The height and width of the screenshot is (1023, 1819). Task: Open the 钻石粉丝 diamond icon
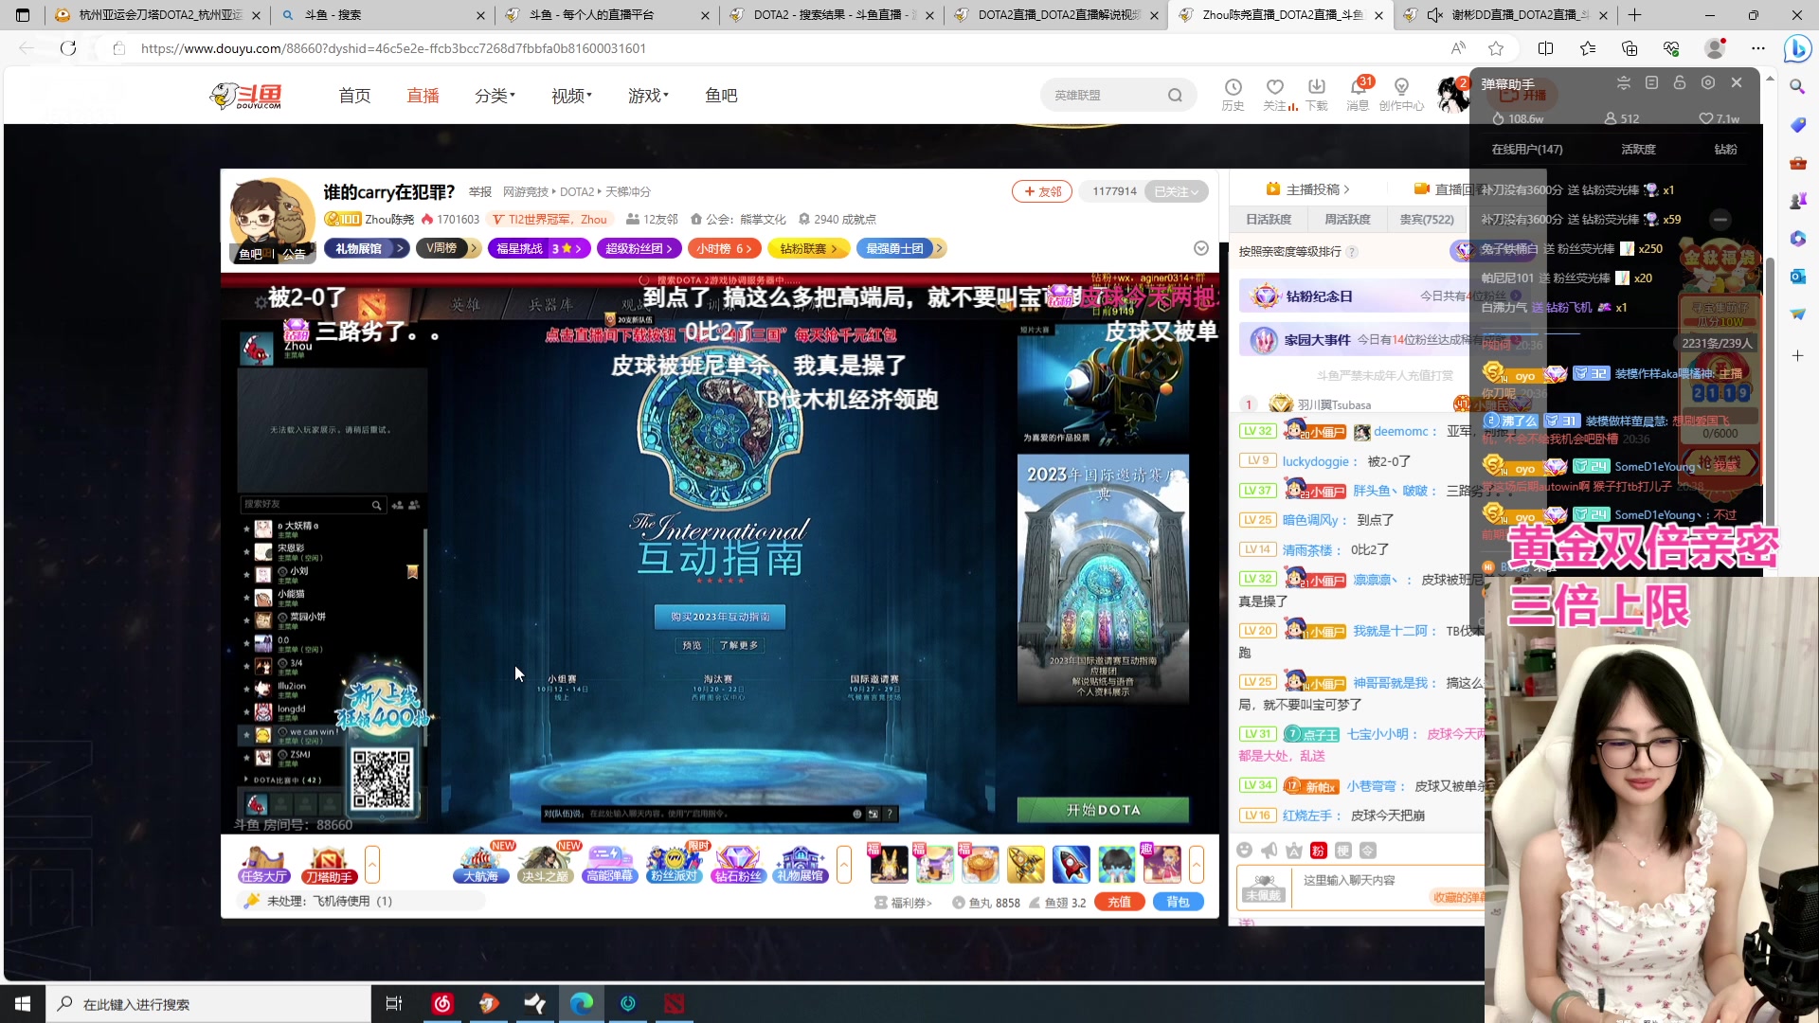tap(738, 864)
